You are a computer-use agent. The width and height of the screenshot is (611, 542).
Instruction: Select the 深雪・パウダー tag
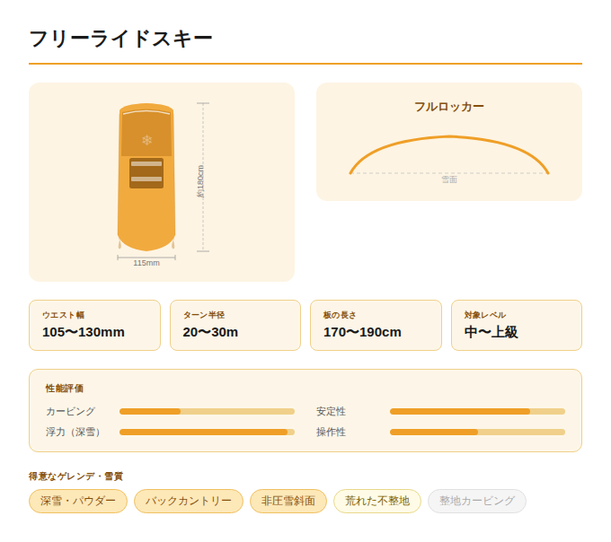tap(78, 501)
